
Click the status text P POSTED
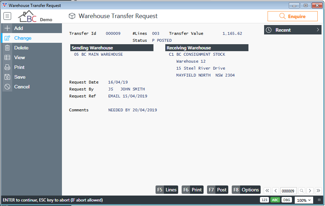(162, 40)
